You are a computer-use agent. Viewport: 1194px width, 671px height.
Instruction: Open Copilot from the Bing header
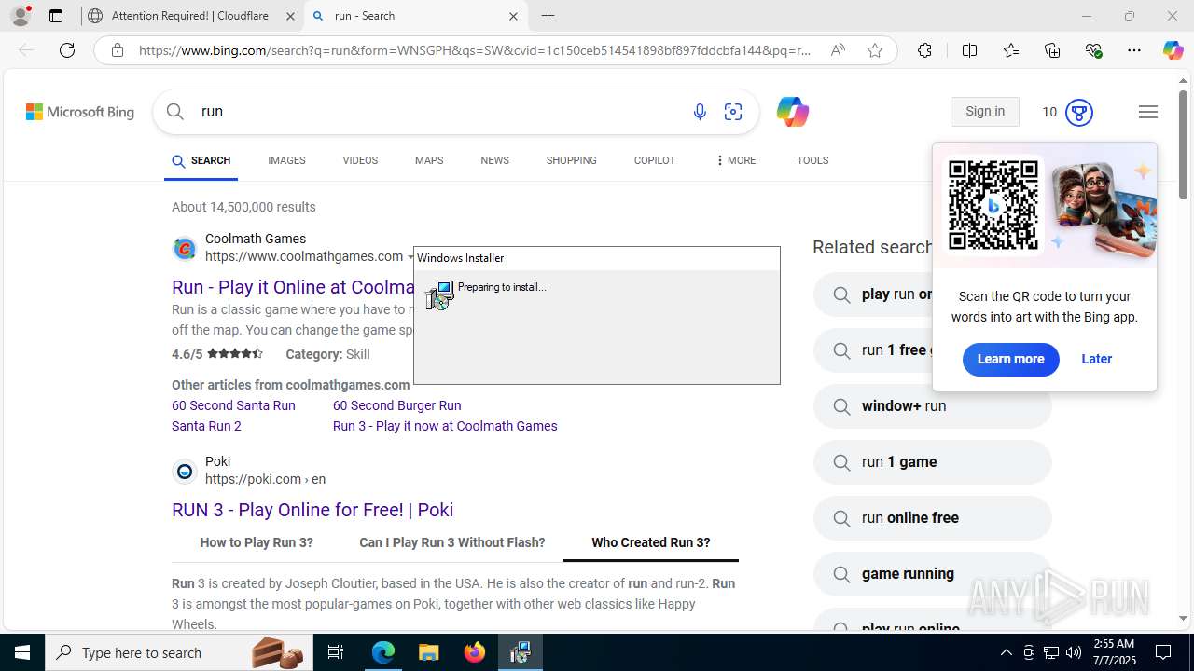click(x=792, y=112)
